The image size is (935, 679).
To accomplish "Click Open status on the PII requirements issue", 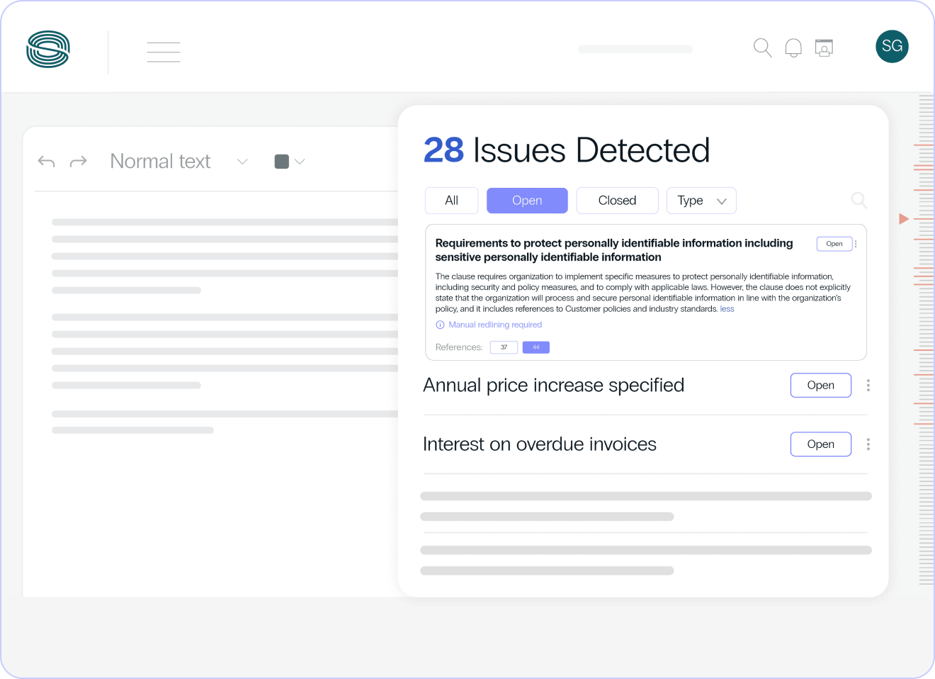I will 834,244.
